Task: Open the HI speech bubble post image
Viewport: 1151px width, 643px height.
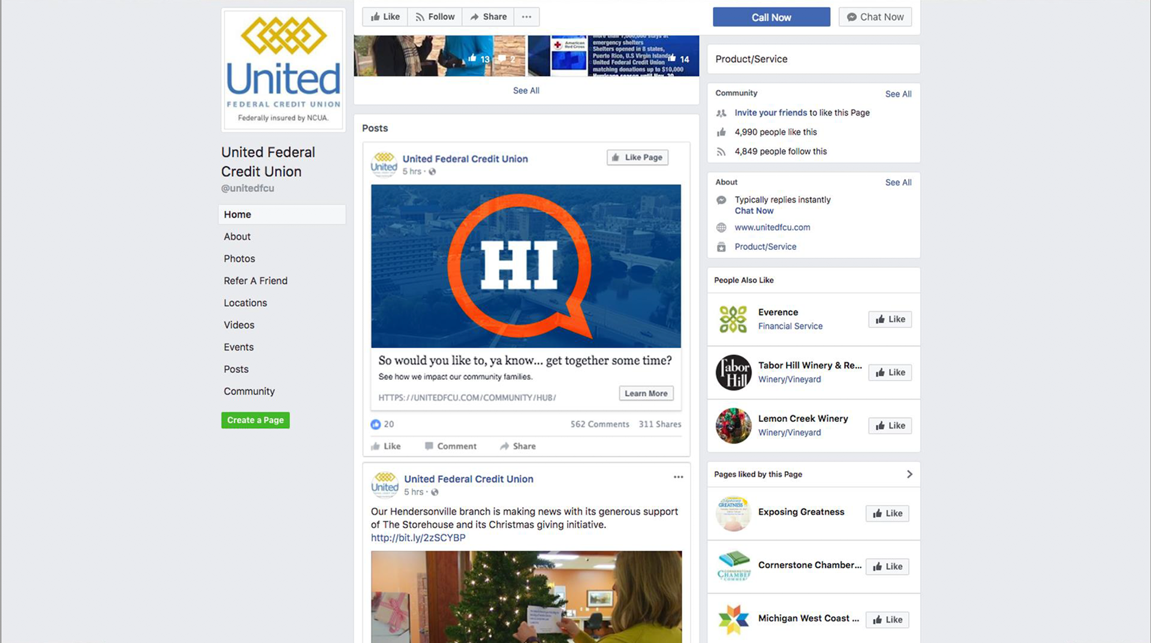Action: tap(526, 266)
